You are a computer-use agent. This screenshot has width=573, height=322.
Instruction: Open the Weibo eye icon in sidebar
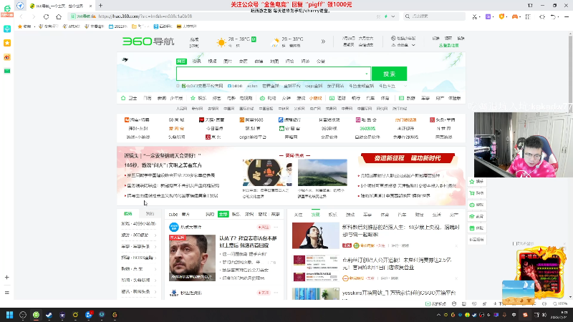pyautogui.click(x=7, y=57)
